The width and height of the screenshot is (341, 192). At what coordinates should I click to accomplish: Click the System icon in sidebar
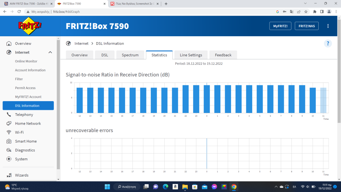pyautogui.click(x=9, y=159)
